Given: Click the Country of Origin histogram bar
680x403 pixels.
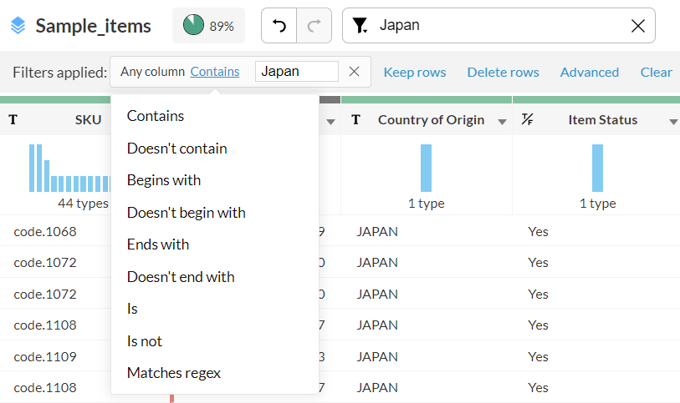Looking at the screenshot, I should (x=426, y=169).
